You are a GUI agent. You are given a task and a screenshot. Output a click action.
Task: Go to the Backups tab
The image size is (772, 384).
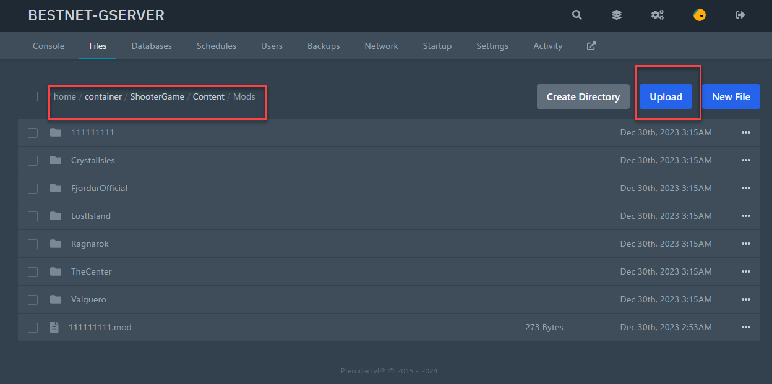(x=324, y=46)
